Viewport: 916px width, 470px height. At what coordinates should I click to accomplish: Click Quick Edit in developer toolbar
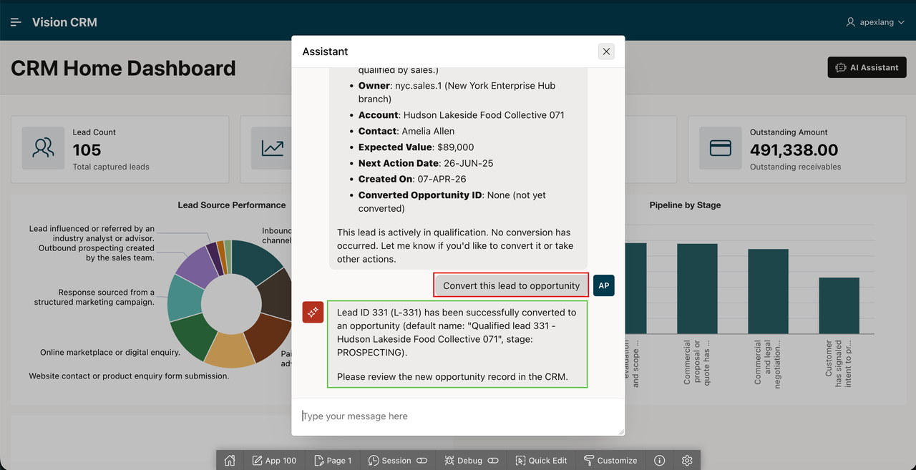point(541,460)
